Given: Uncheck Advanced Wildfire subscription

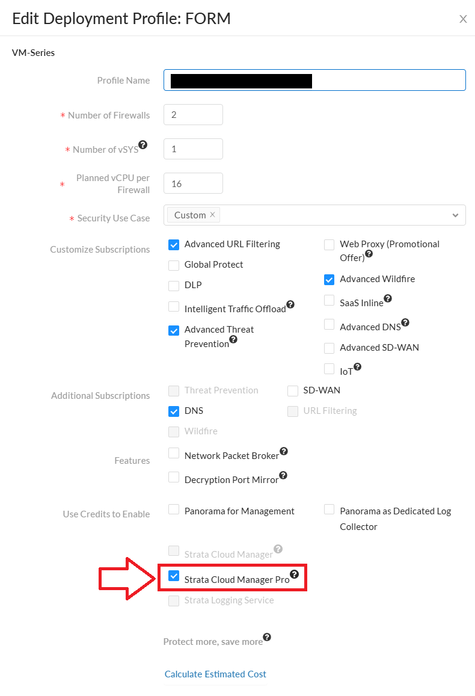Looking at the screenshot, I should pyautogui.click(x=329, y=279).
